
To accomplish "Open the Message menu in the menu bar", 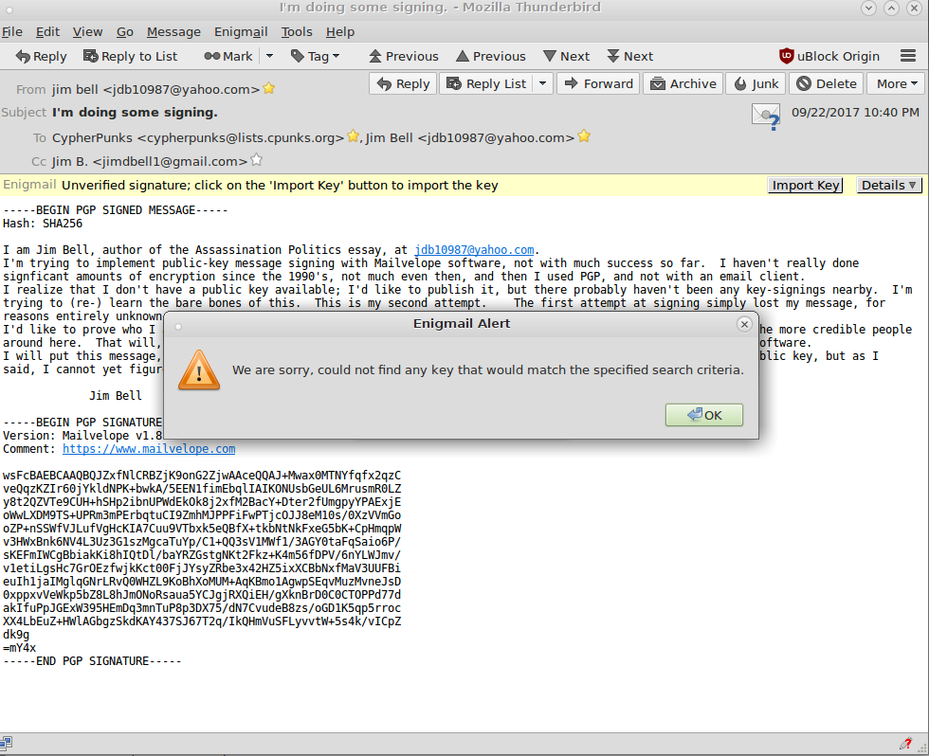I will click(173, 31).
